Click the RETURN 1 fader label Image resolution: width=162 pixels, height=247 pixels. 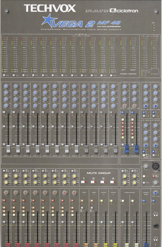125,156
